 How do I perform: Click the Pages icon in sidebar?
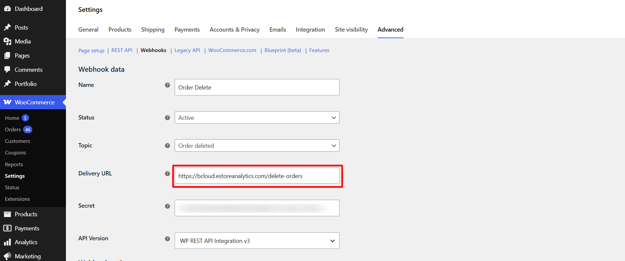(7, 56)
